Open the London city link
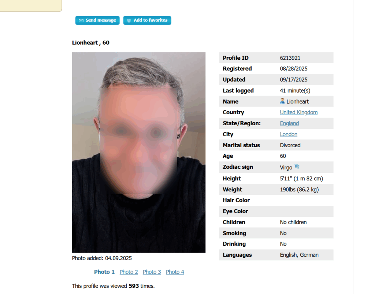Screen dimensions: 375x294 coord(289,134)
